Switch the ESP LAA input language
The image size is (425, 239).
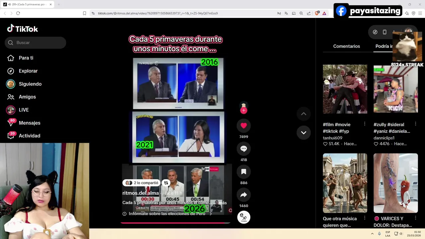click(388, 234)
